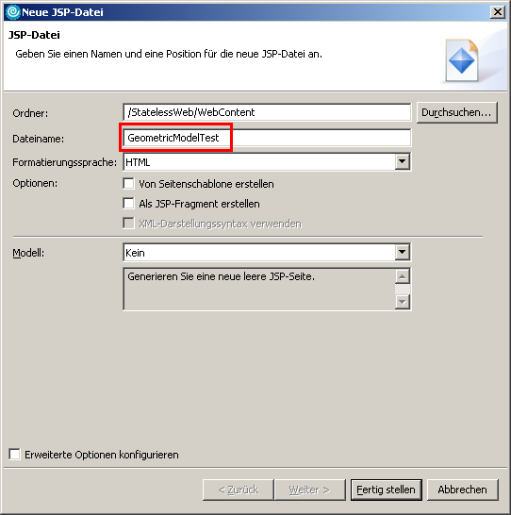
Task: Expand the Modell dropdown arrow
Action: [x=402, y=252]
